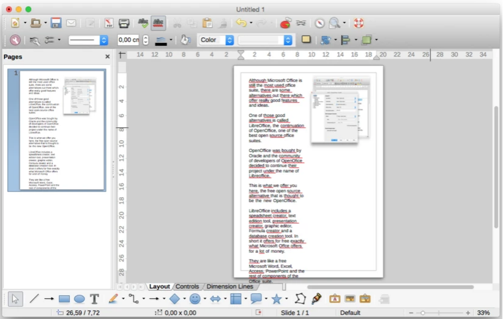Switch to the Dimension Lines tab

229,287
